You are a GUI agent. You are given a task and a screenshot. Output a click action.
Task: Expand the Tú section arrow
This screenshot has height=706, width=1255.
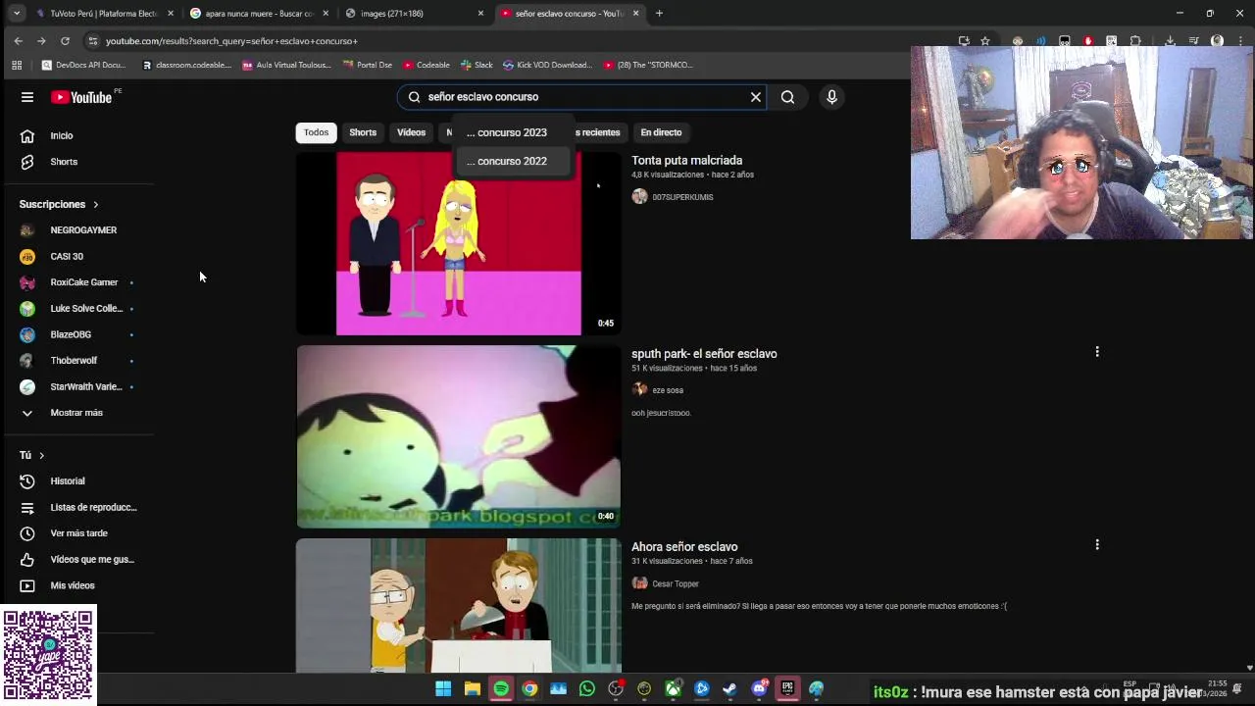click(x=41, y=455)
